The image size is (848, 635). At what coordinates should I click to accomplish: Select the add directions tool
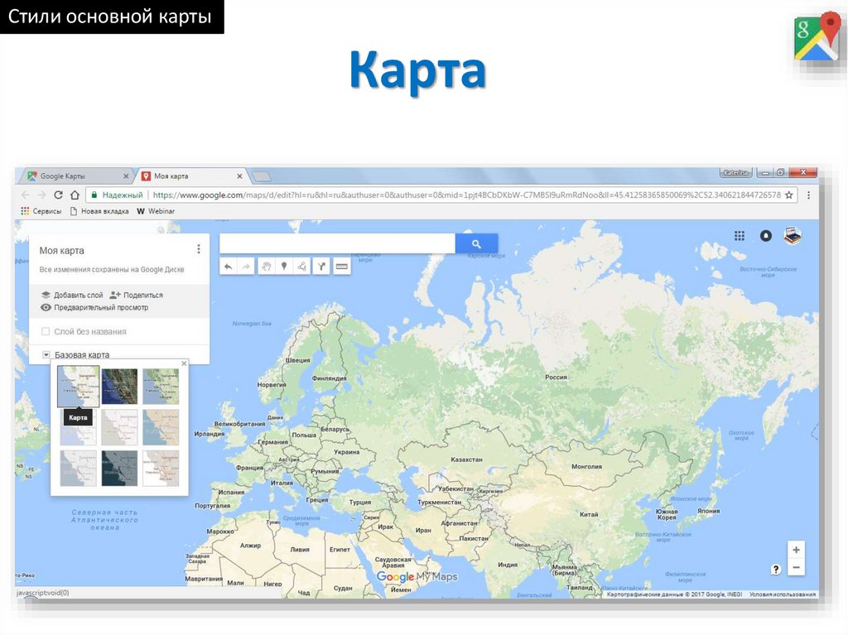(x=321, y=266)
